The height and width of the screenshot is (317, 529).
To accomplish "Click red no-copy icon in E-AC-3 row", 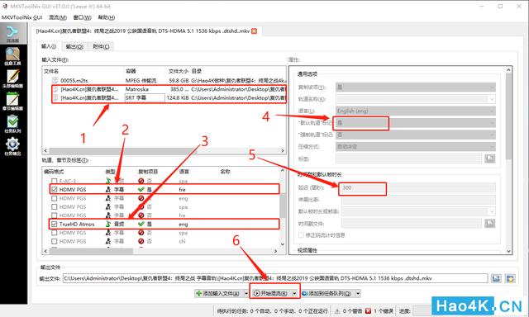I will [141, 181].
